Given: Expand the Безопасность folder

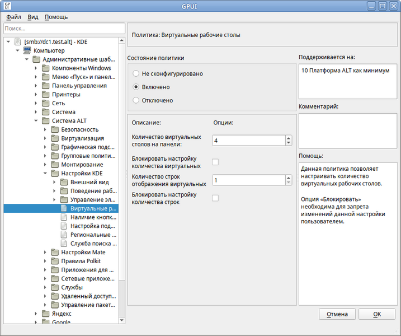Looking at the screenshot, I should (x=45, y=129).
